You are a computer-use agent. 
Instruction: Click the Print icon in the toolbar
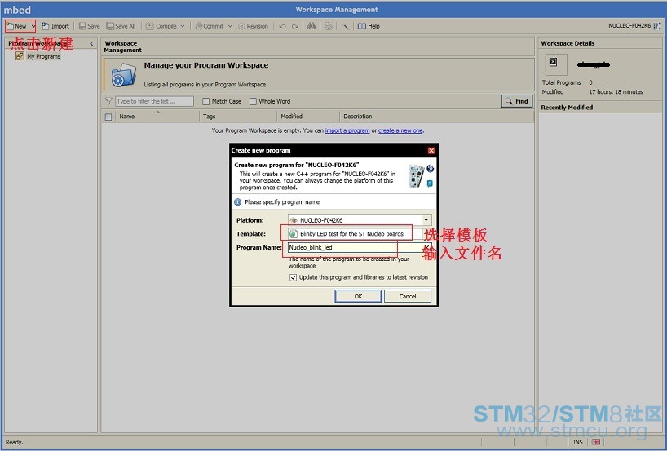[329, 26]
